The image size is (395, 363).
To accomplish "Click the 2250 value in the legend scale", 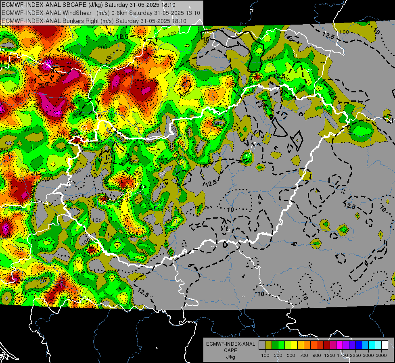I will coord(356,355).
